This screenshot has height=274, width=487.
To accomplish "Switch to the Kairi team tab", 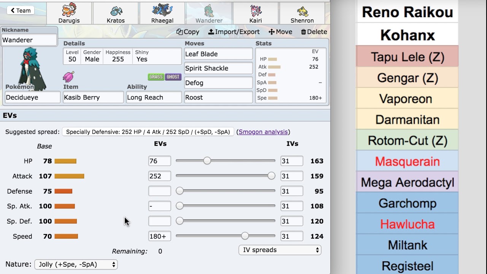I will (256, 13).
